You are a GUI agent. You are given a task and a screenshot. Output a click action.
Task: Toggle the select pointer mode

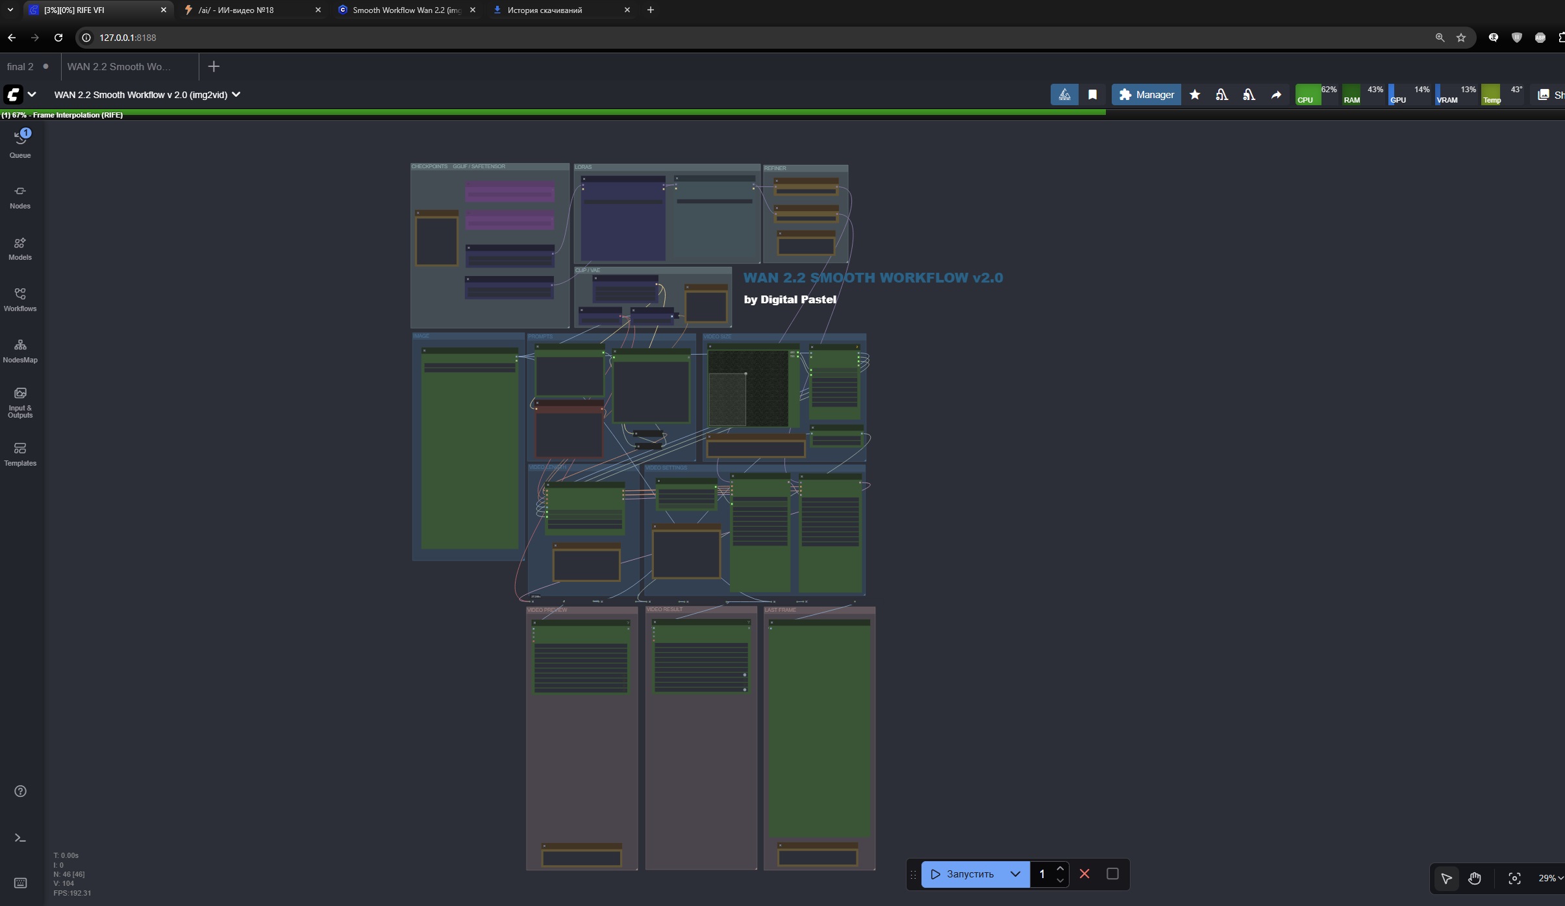(1446, 878)
